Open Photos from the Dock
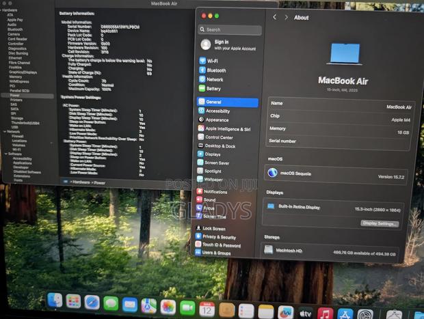This screenshot has height=319, width=424. click(x=168, y=307)
